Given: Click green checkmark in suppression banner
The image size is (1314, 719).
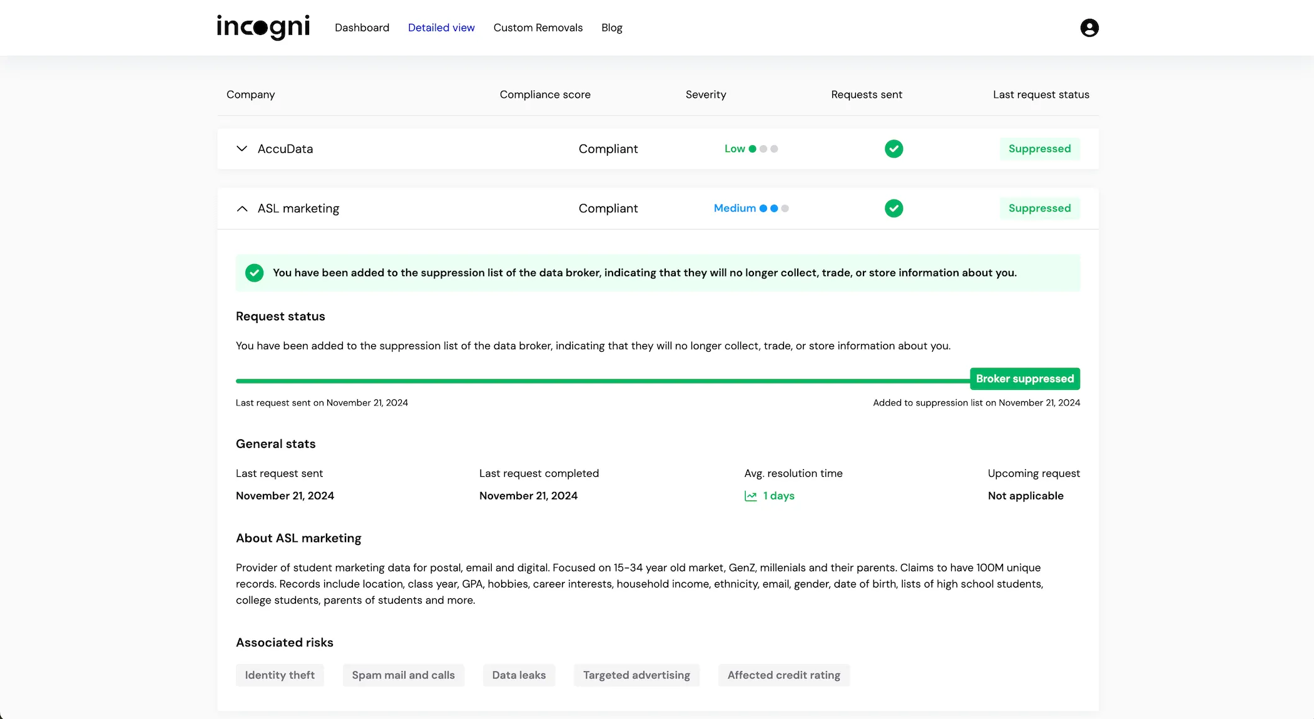Looking at the screenshot, I should tap(254, 273).
